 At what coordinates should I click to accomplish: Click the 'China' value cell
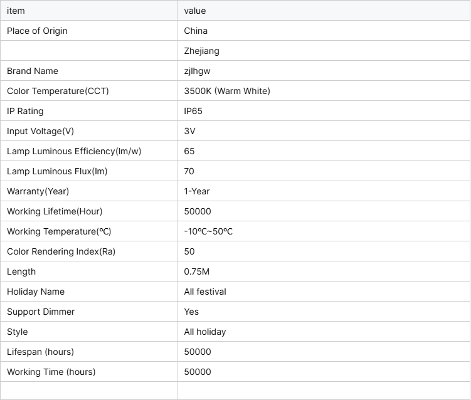pyautogui.click(x=196, y=31)
